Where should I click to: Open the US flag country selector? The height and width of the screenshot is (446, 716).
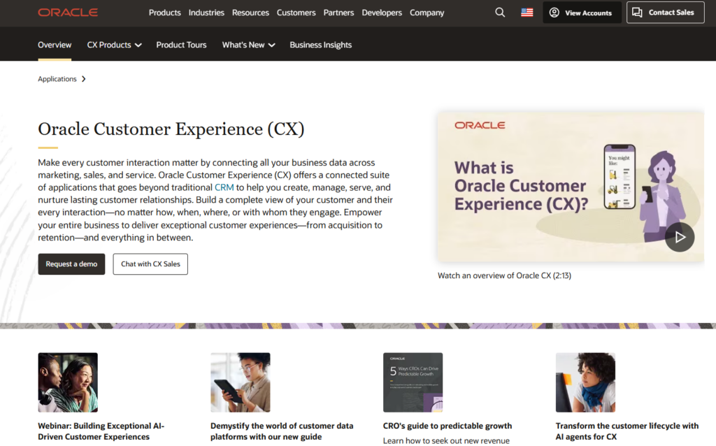pyautogui.click(x=527, y=13)
